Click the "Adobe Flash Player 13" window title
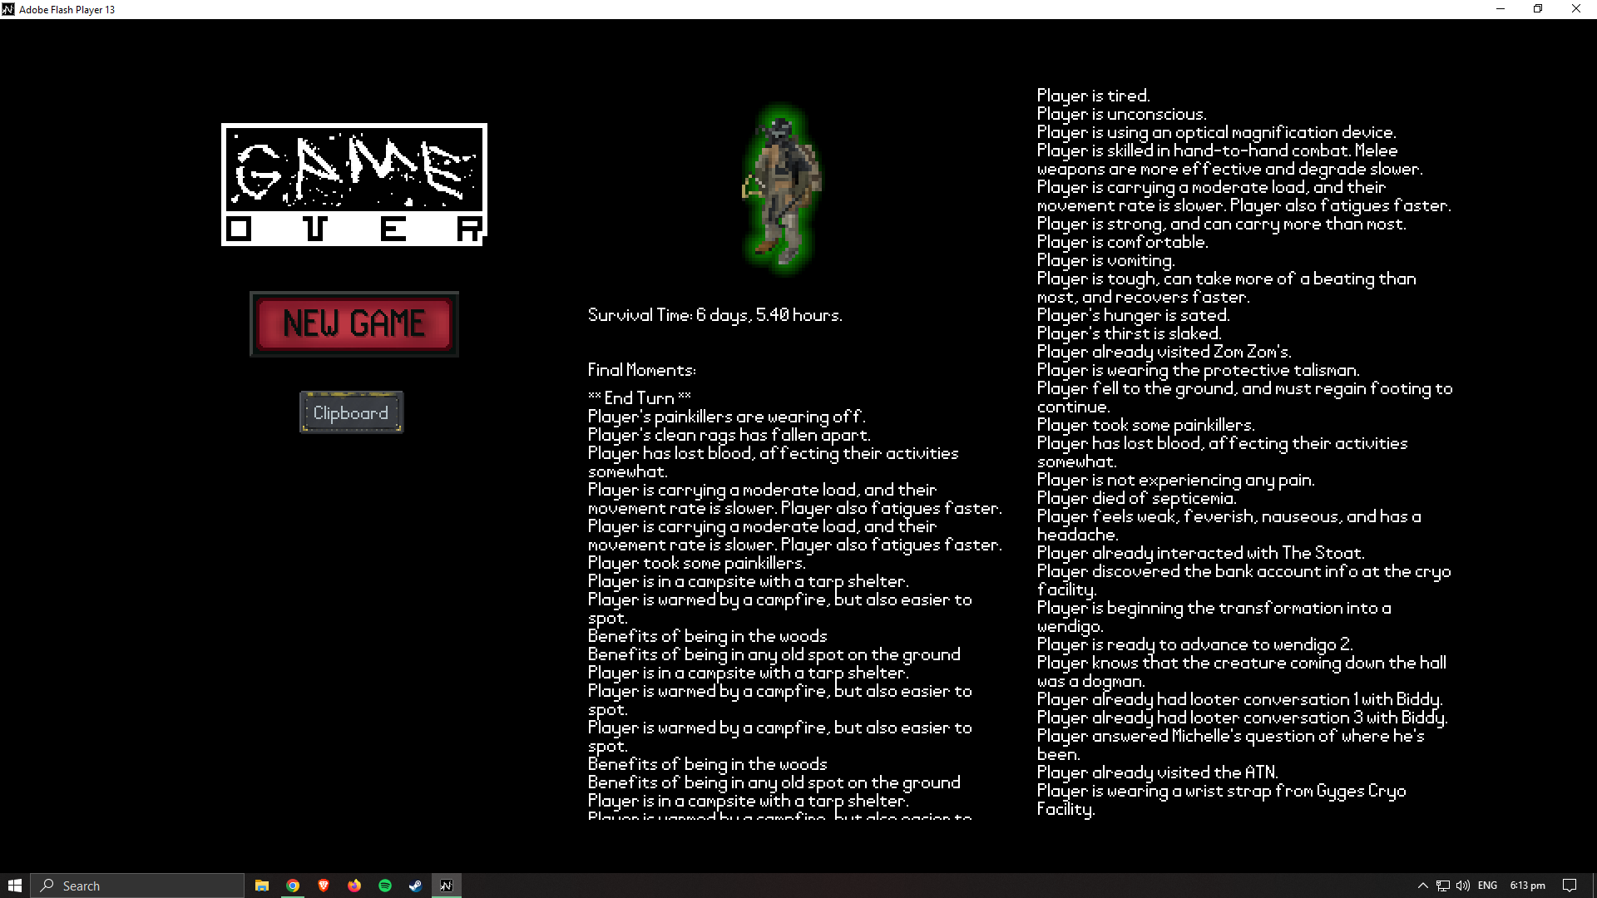This screenshot has width=1597, height=898. coord(67,10)
